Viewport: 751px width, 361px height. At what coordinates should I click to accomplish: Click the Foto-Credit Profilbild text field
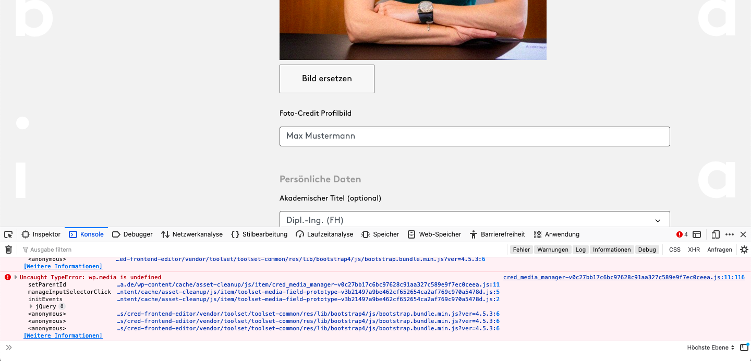[475, 136]
